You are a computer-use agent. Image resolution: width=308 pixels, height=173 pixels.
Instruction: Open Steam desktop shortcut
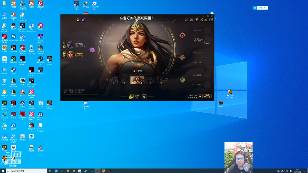[x=13, y=71]
